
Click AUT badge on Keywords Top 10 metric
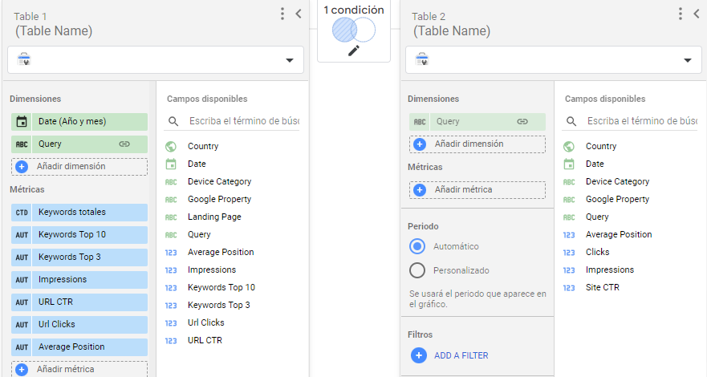[22, 235]
